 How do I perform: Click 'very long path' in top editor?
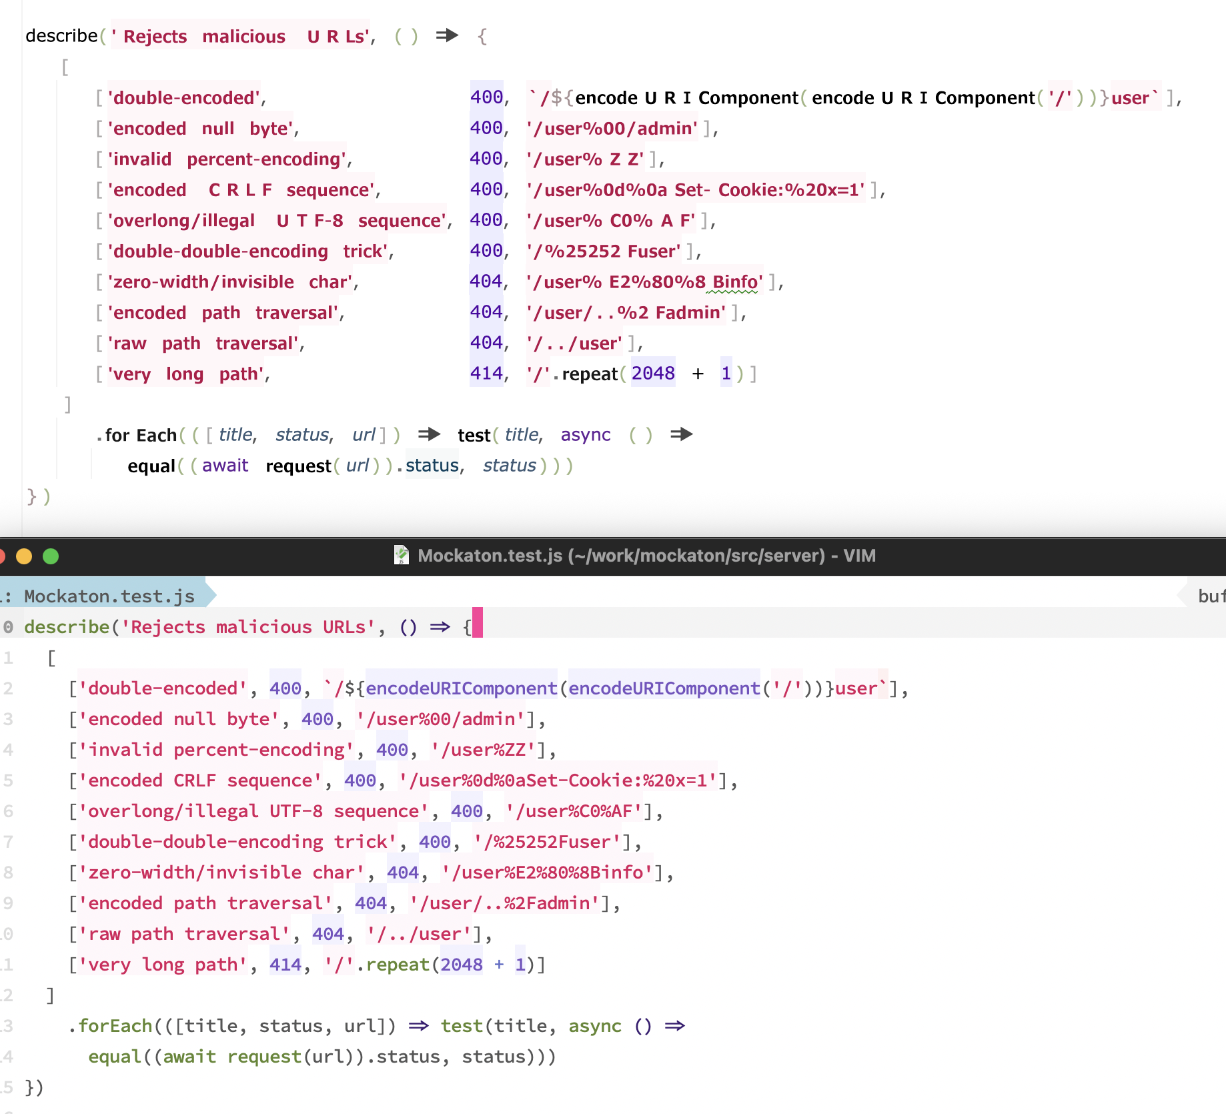click(186, 374)
